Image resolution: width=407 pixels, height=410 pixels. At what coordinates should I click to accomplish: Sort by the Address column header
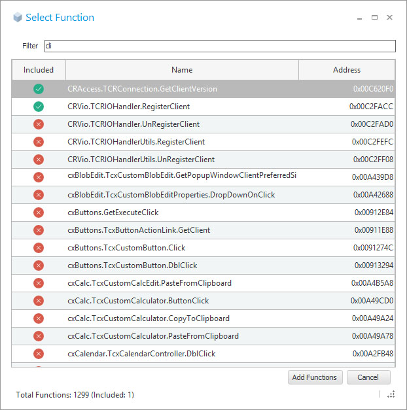tap(347, 70)
